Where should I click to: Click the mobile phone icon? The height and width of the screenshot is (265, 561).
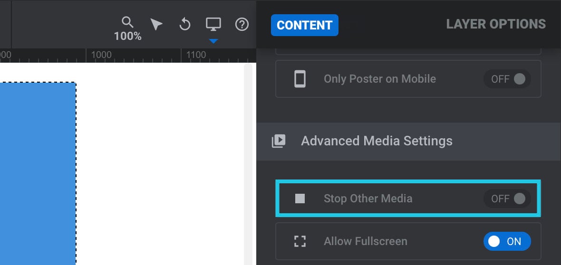click(300, 79)
